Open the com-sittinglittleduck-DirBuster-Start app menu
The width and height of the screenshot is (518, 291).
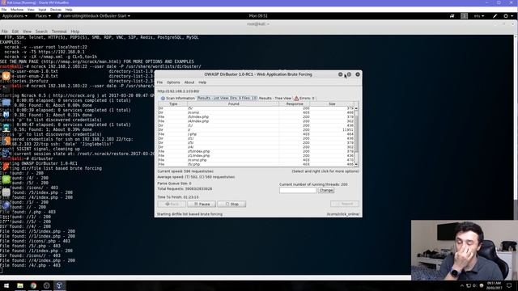[94, 16]
